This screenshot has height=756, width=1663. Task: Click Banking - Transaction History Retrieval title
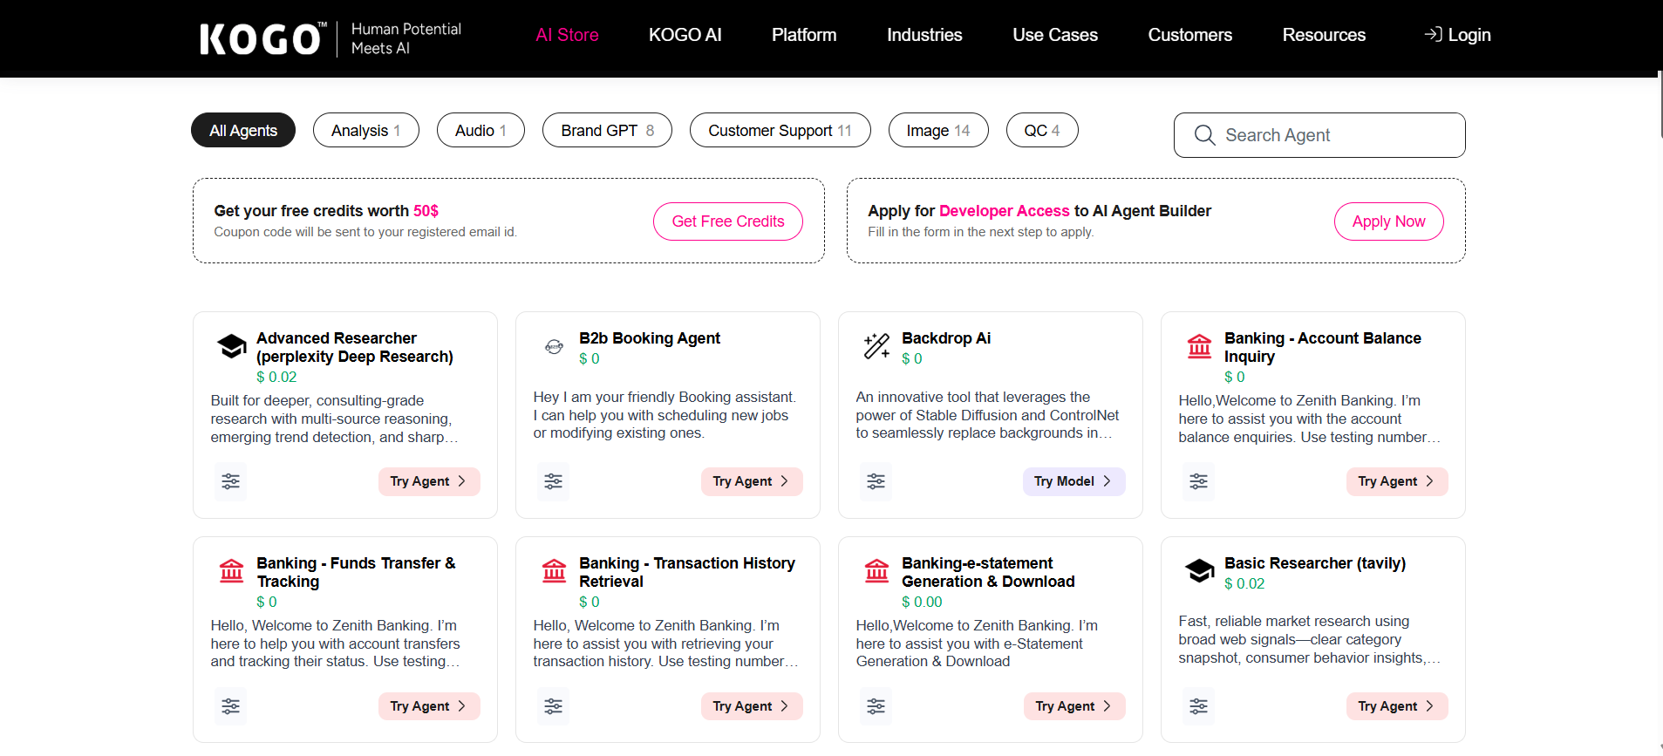tap(687, 572)
